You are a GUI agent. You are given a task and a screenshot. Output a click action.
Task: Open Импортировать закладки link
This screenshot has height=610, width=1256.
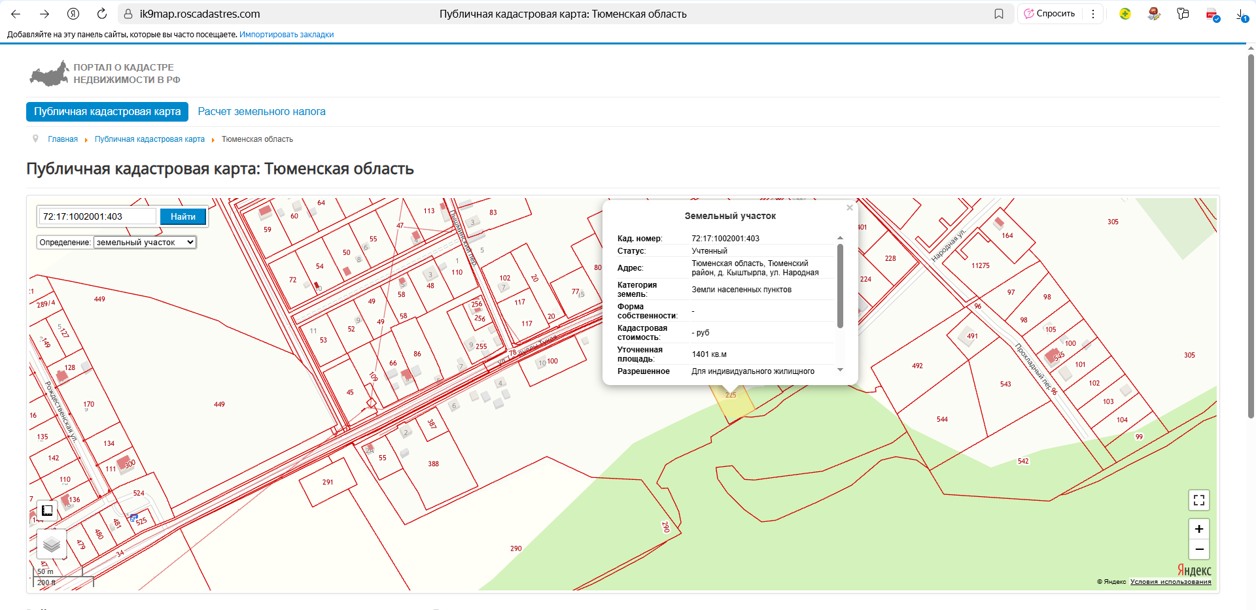click(287, 35)
